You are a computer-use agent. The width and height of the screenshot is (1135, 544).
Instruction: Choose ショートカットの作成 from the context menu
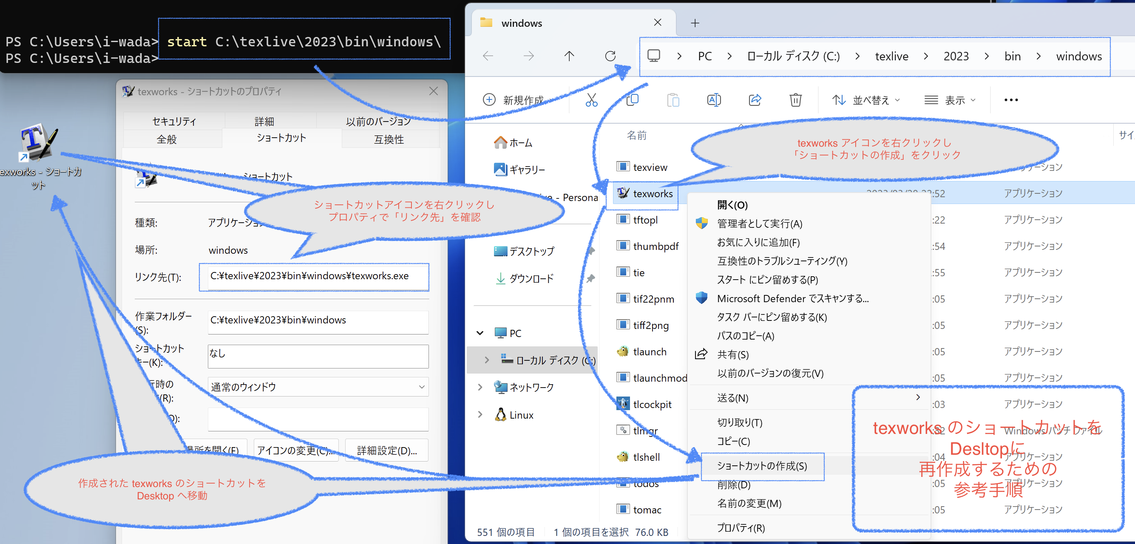[x=762, y=466]
